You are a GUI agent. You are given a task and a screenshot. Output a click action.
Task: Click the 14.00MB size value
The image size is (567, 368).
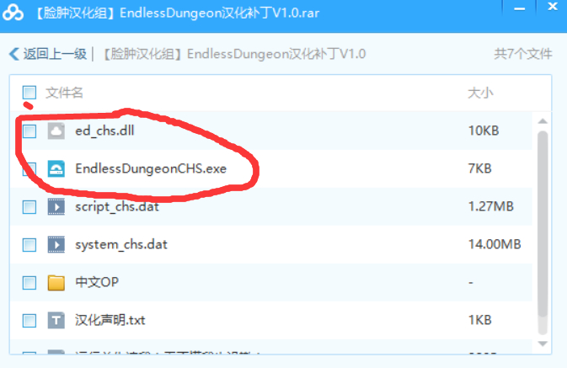coord(495,244)
